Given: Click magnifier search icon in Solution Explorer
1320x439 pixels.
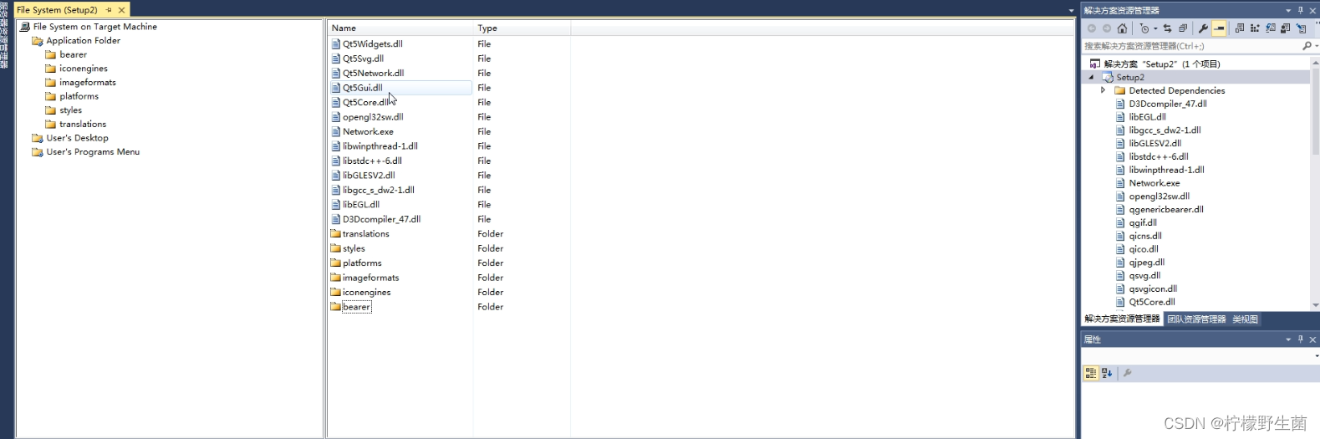Looking at the screenshot, I should tap(1307, 46).
